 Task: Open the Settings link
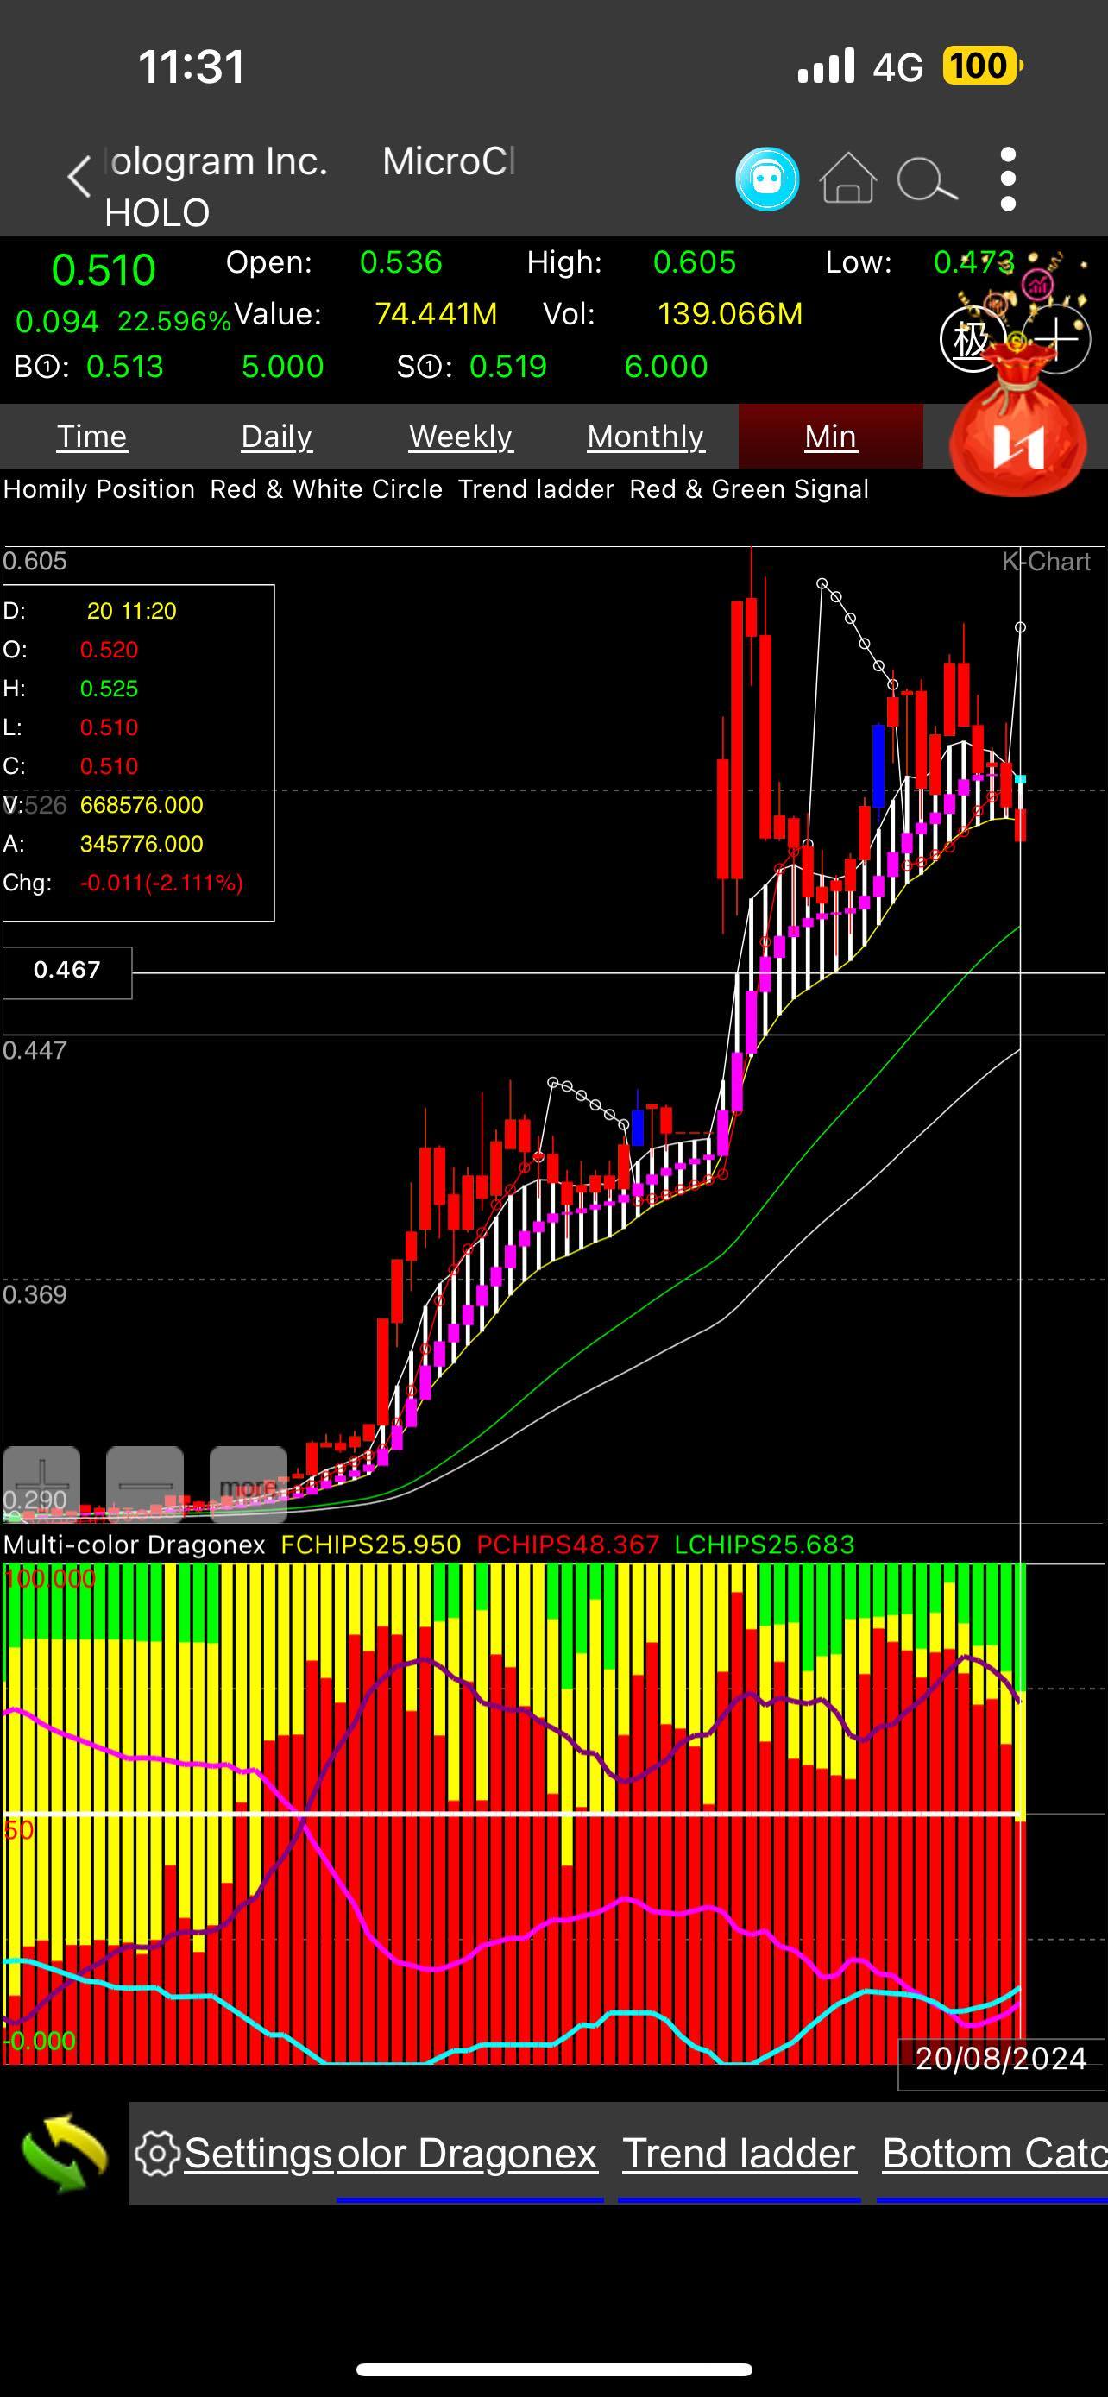coord(257,2155)
